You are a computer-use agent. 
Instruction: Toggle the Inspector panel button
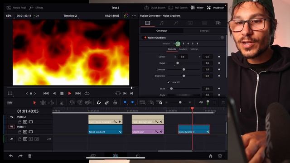[215, 8]
